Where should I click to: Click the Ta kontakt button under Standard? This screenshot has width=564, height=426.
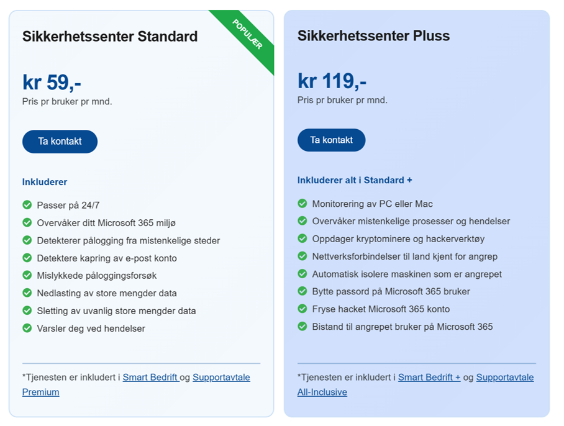[60, 142]
